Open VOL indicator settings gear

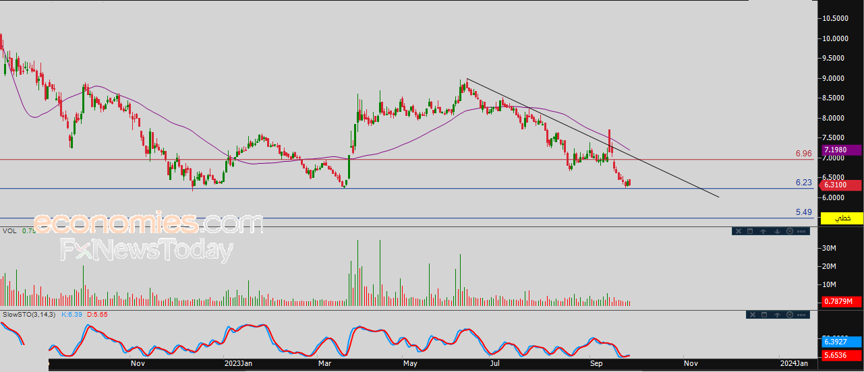pos(790,231)
